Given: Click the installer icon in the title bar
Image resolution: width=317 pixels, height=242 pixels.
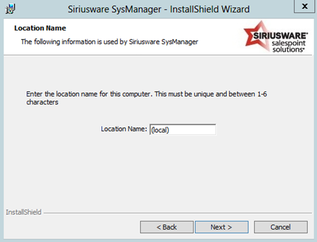Looking at the screenshot, I should [x=8, y=9].
